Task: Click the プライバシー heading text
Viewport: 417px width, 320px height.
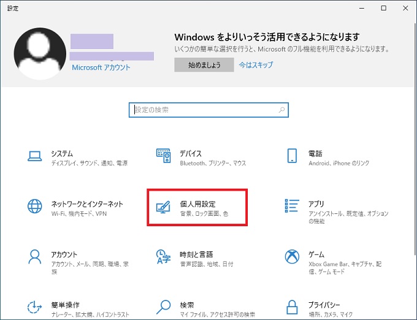Action: tap(324, 305)
